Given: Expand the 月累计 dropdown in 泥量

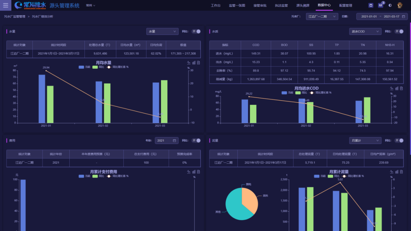Looking at the screenshot, I should point(365,141).
